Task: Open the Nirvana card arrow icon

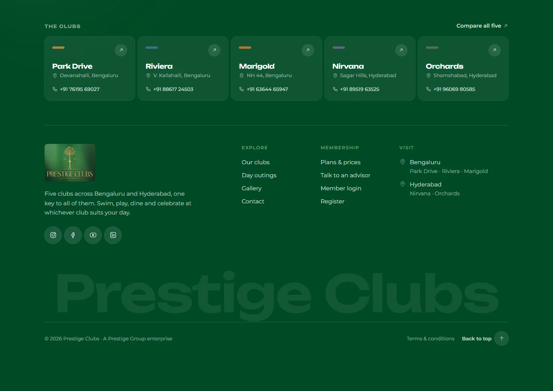Action: point(401,50)
